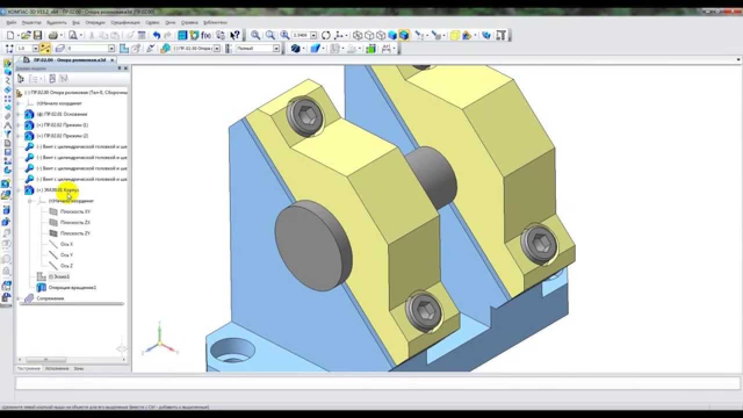Open the layer dropdown showing 0
Image resolution: width=743 pixels, height=418 pixels.
[x=112, y=49]
